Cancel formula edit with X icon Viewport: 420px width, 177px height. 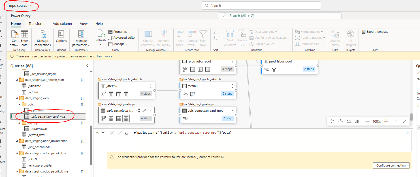coord(112,133)
